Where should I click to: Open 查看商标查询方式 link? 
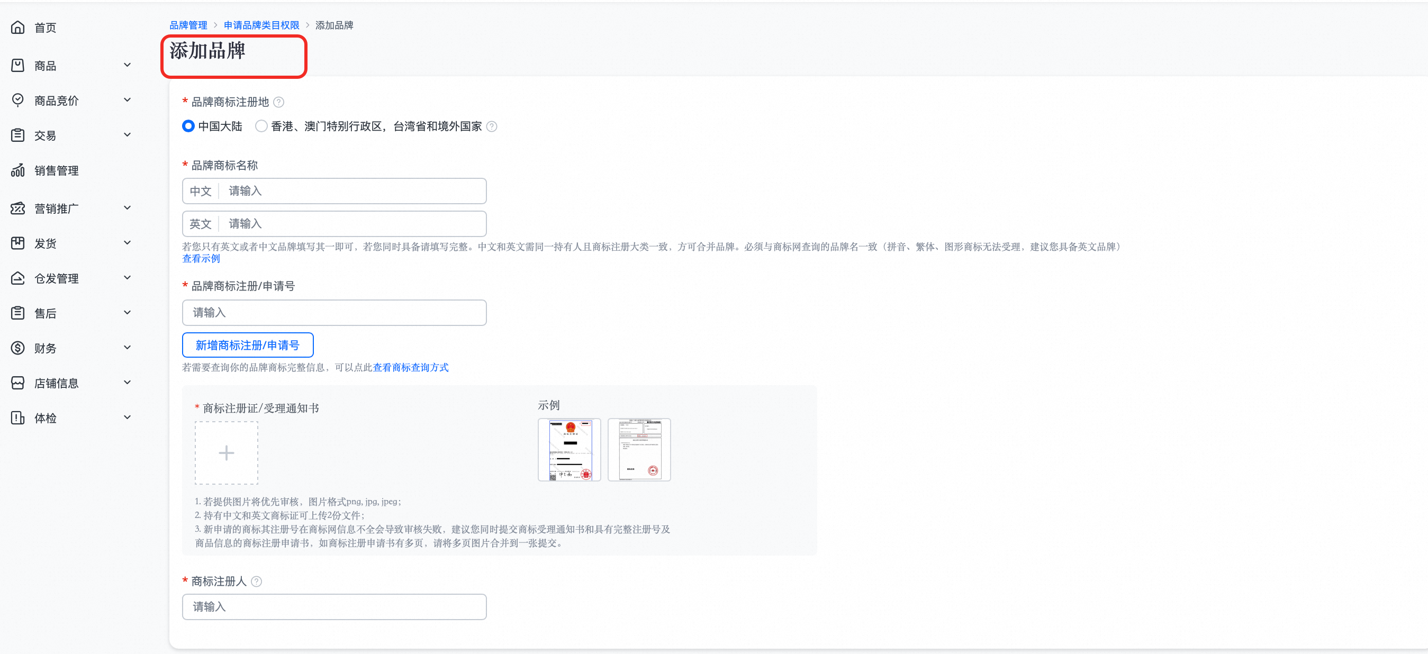pos(410,367)
